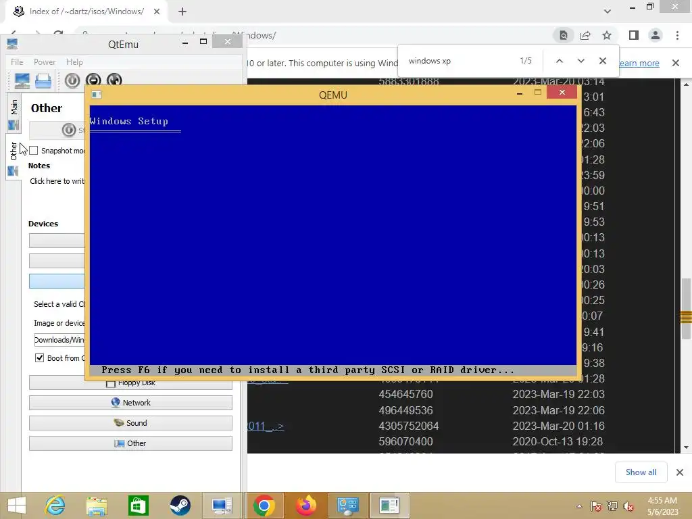
Task: Switch to QEMU window taskbar button
Action: (389, 505)
